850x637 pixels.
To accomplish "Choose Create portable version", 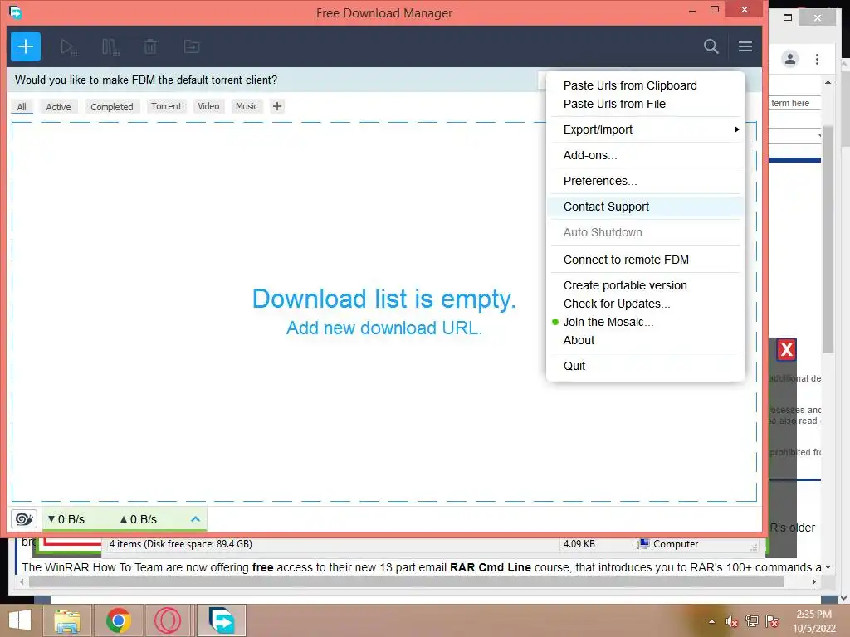I will coord(645,285).
